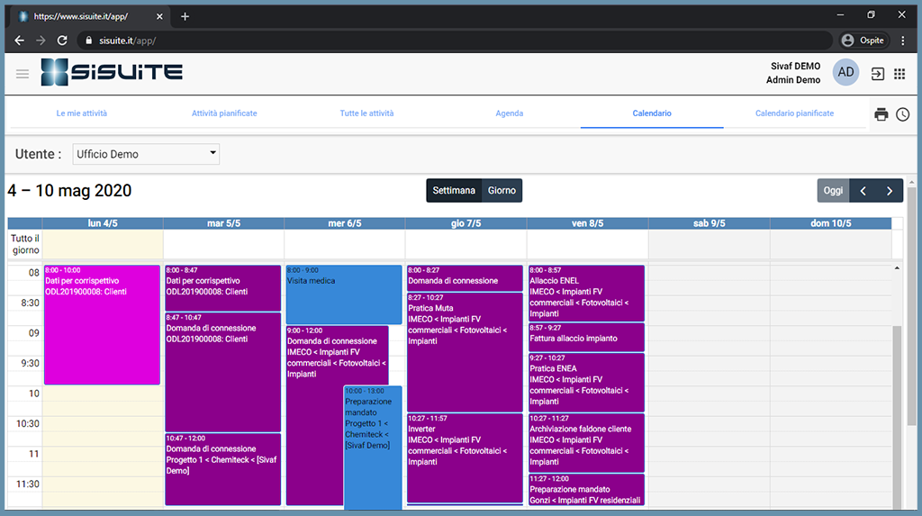Click the mer 6/5 day header
This screenshot has height=516, width=922.
(x=345, y=223)
